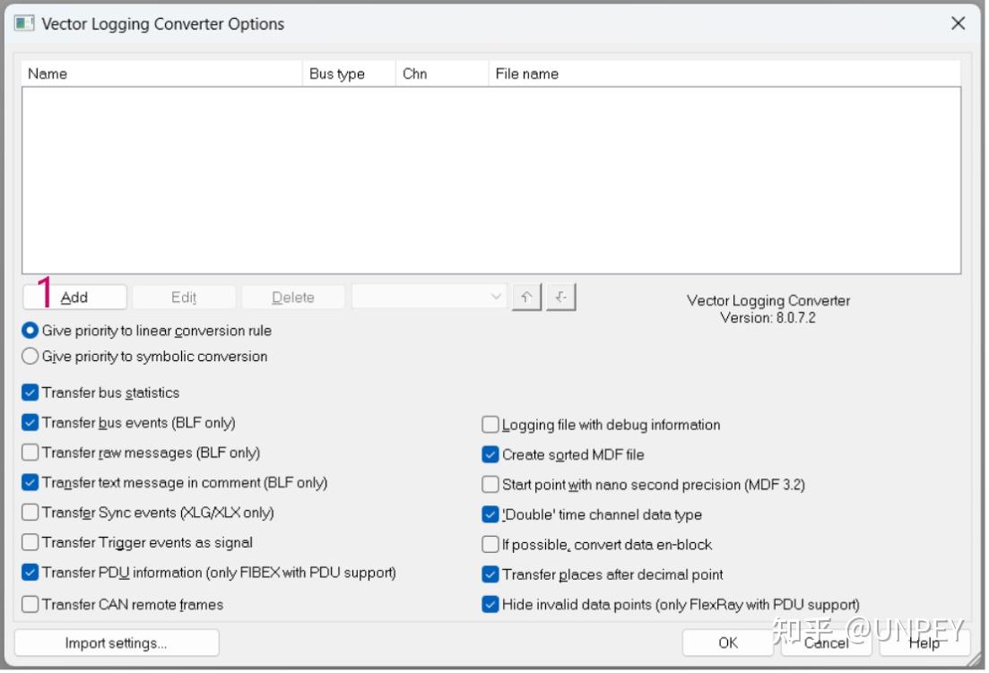
Task: Select symbolic conversion priority option
Action: pyautogui.click(x=30, y=357)
